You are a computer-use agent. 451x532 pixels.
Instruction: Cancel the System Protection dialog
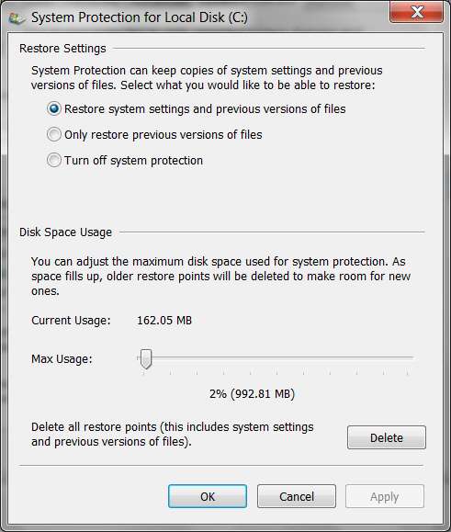(297, 496)
